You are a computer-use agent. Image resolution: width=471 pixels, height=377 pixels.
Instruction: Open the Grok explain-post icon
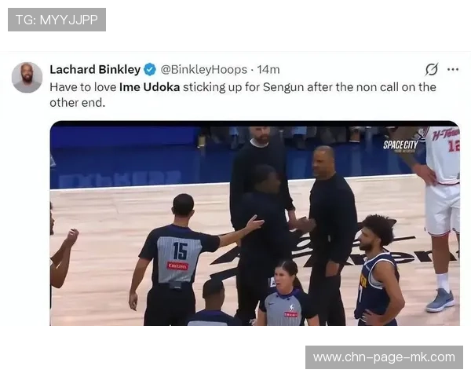[431, 69]
